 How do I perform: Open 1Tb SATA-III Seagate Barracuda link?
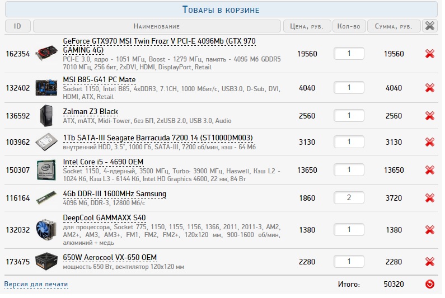coord(158,138)
